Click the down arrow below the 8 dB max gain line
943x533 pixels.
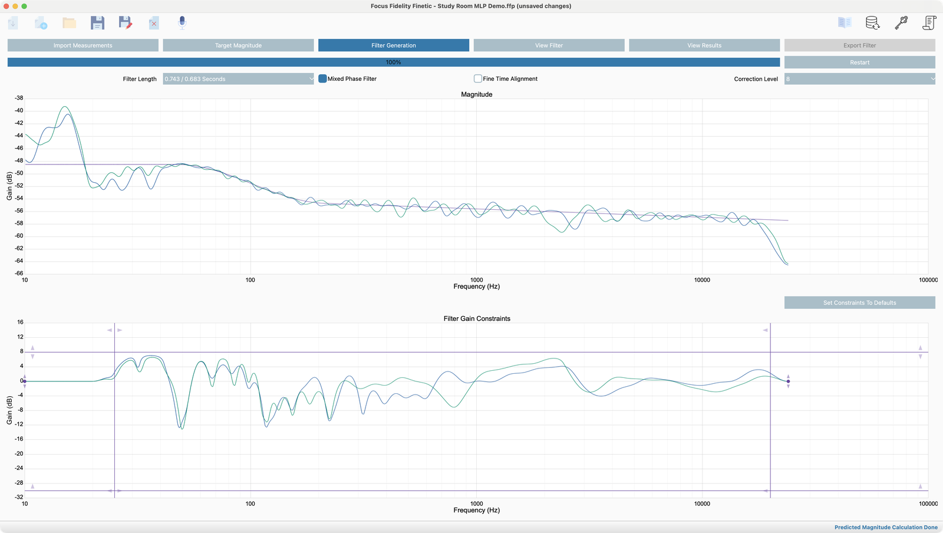[32, 357]
